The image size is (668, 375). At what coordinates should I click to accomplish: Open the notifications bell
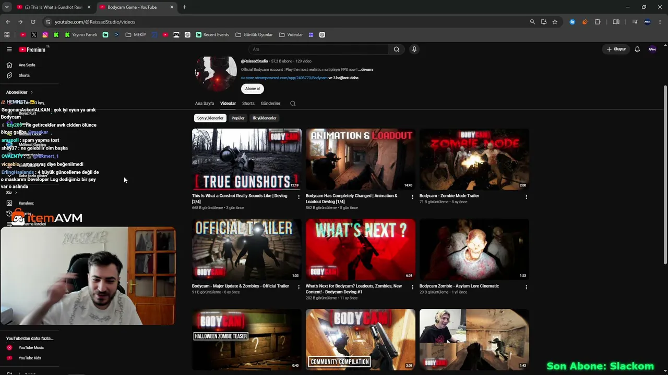(637, 49)
